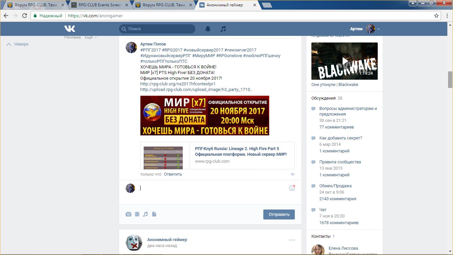453x255 pixels.
Task: Click the page vertical scrollbar thumb
Action: point(450,79)
